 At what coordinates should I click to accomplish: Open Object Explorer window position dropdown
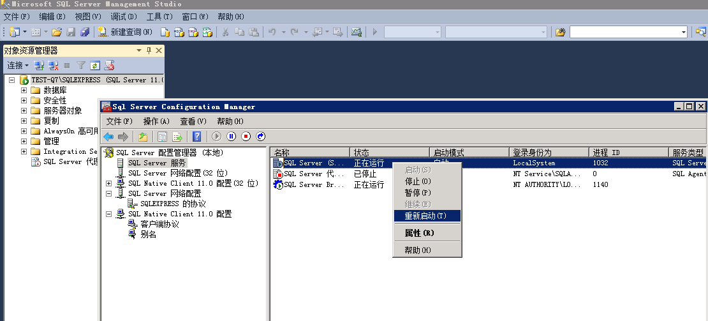pyautogui.click(x=139, y=50)
